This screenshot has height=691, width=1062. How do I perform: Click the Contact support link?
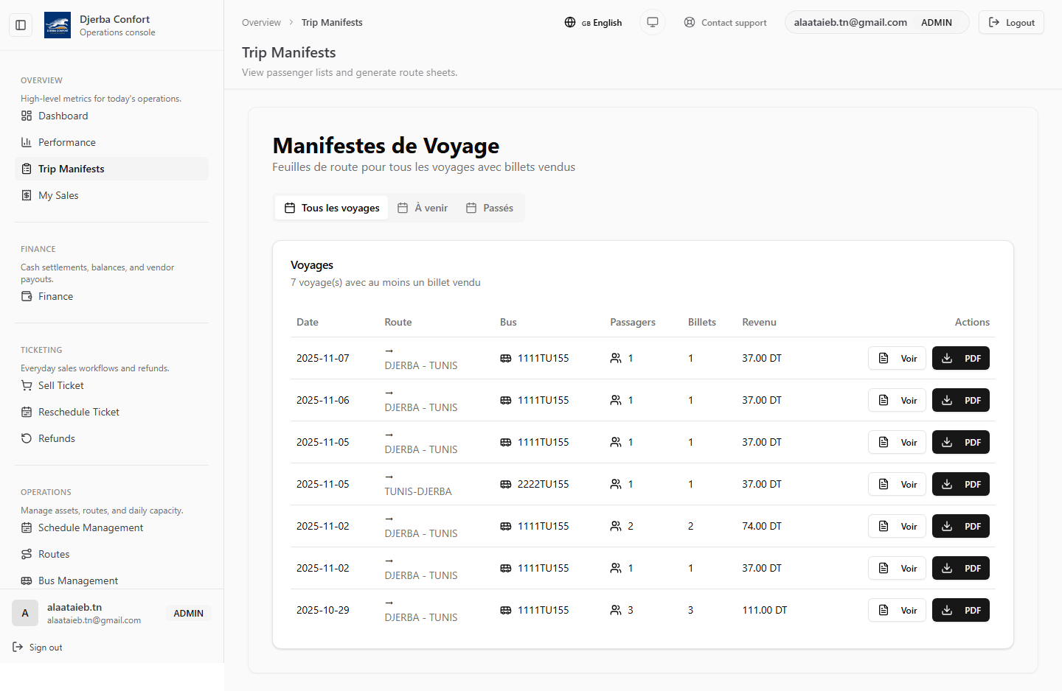tap(725, 23)
